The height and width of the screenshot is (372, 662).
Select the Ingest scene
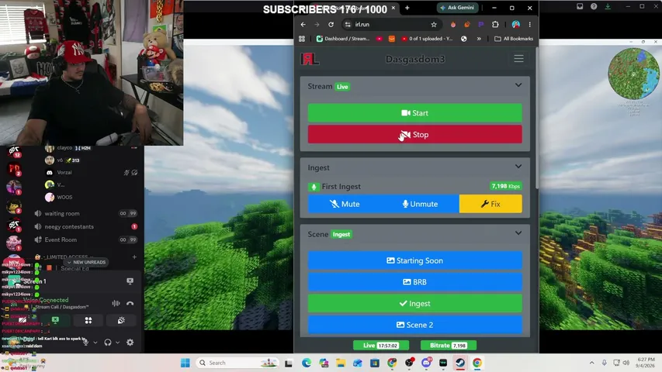point(414,303)
